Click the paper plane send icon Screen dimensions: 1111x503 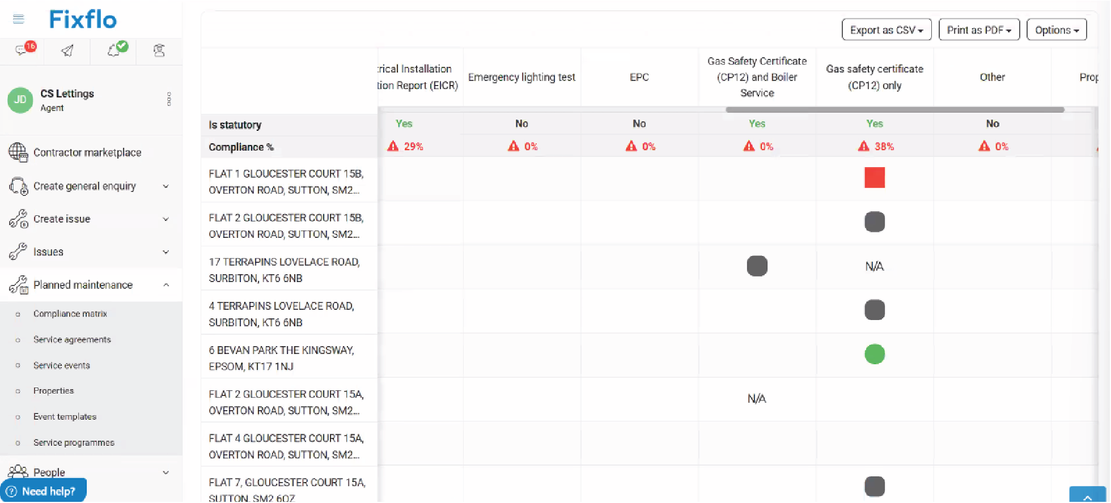coord(67,51)
